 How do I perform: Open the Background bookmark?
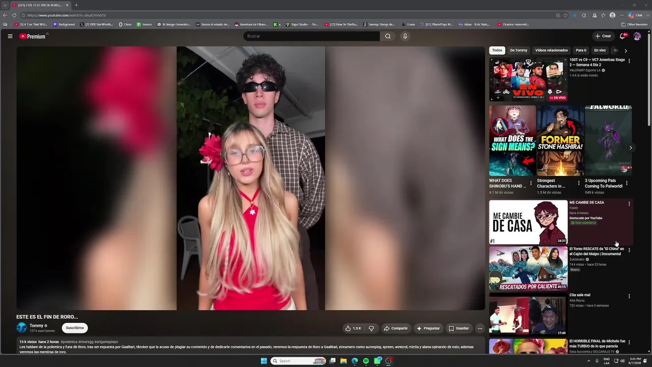point(64,24)
